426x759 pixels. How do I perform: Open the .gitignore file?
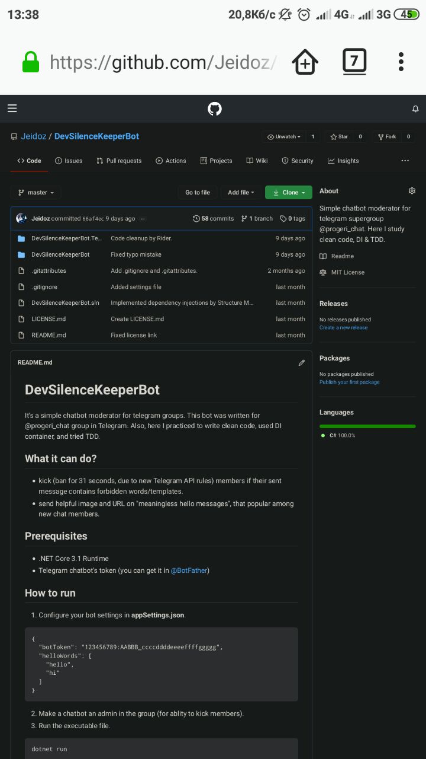[44, 287]
